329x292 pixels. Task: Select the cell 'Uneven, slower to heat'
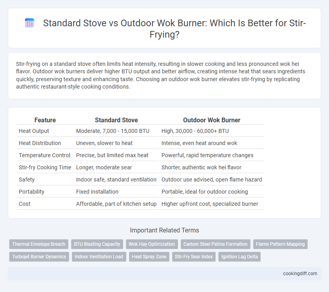[116, 143]
